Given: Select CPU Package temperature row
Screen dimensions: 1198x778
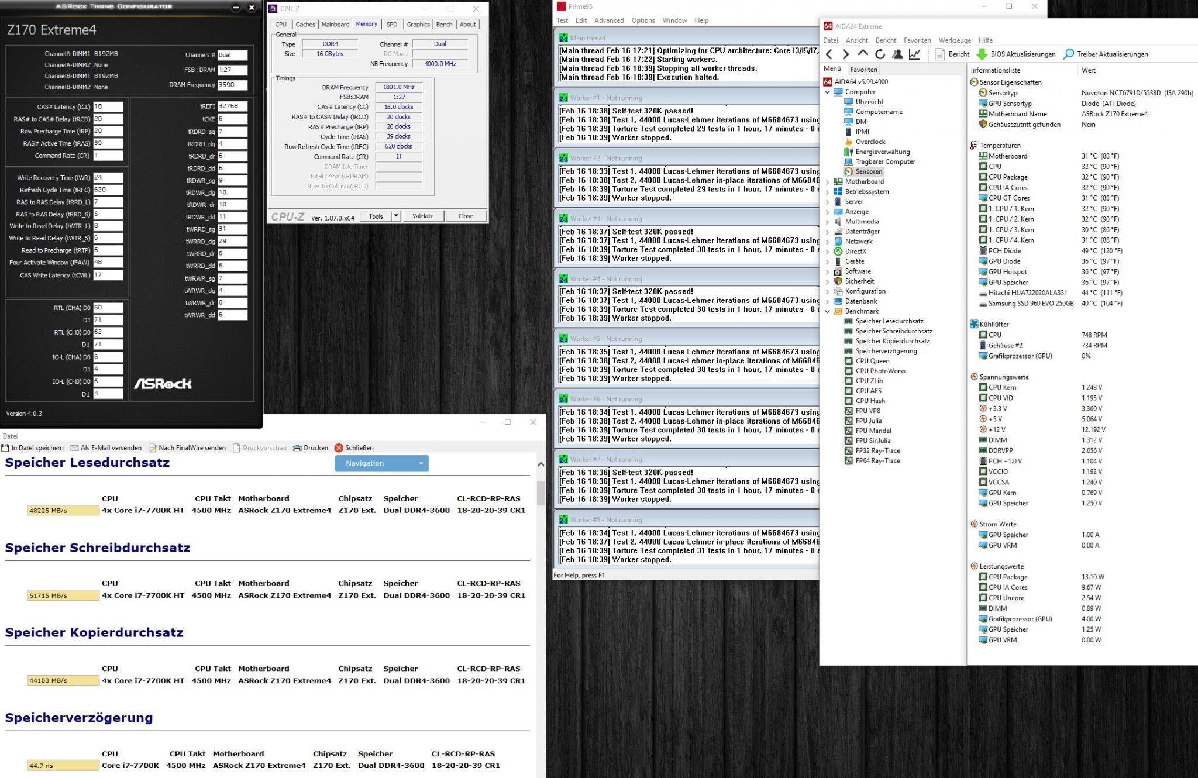Looking at the screenshot, I should click(1048, 177).
